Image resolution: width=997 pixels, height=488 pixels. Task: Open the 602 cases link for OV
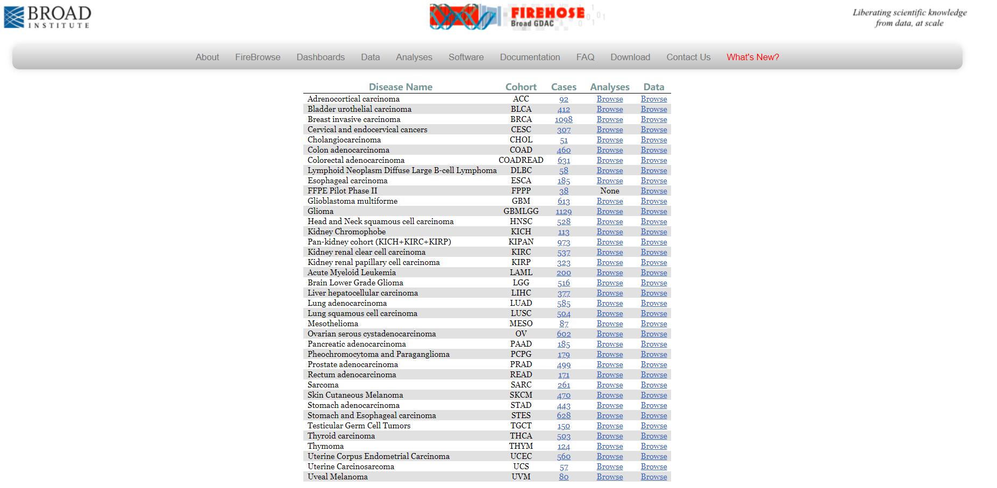(x=564, y=334)
